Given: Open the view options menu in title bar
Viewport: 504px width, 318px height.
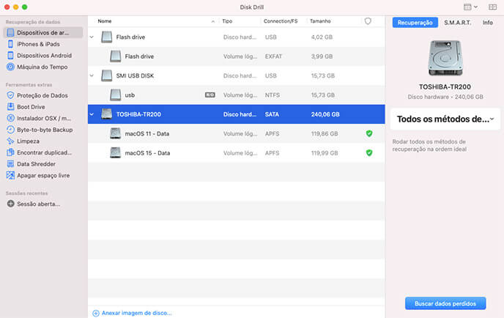Looking at the screenshot, I should click(470, 7).
